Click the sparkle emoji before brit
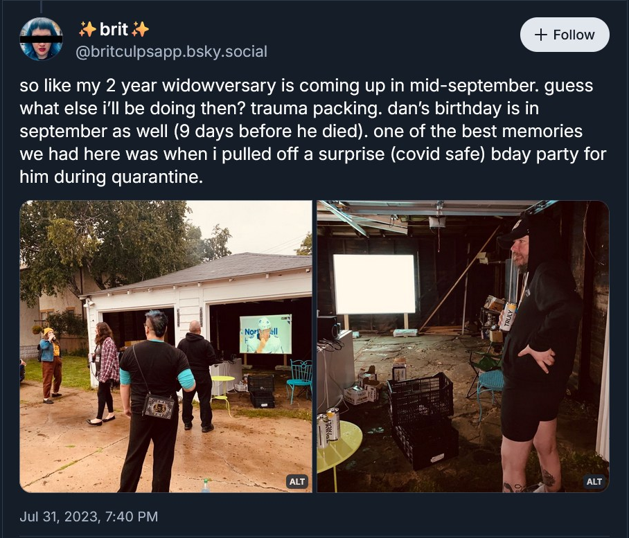The image size is (629, 538). pos(87,29)
